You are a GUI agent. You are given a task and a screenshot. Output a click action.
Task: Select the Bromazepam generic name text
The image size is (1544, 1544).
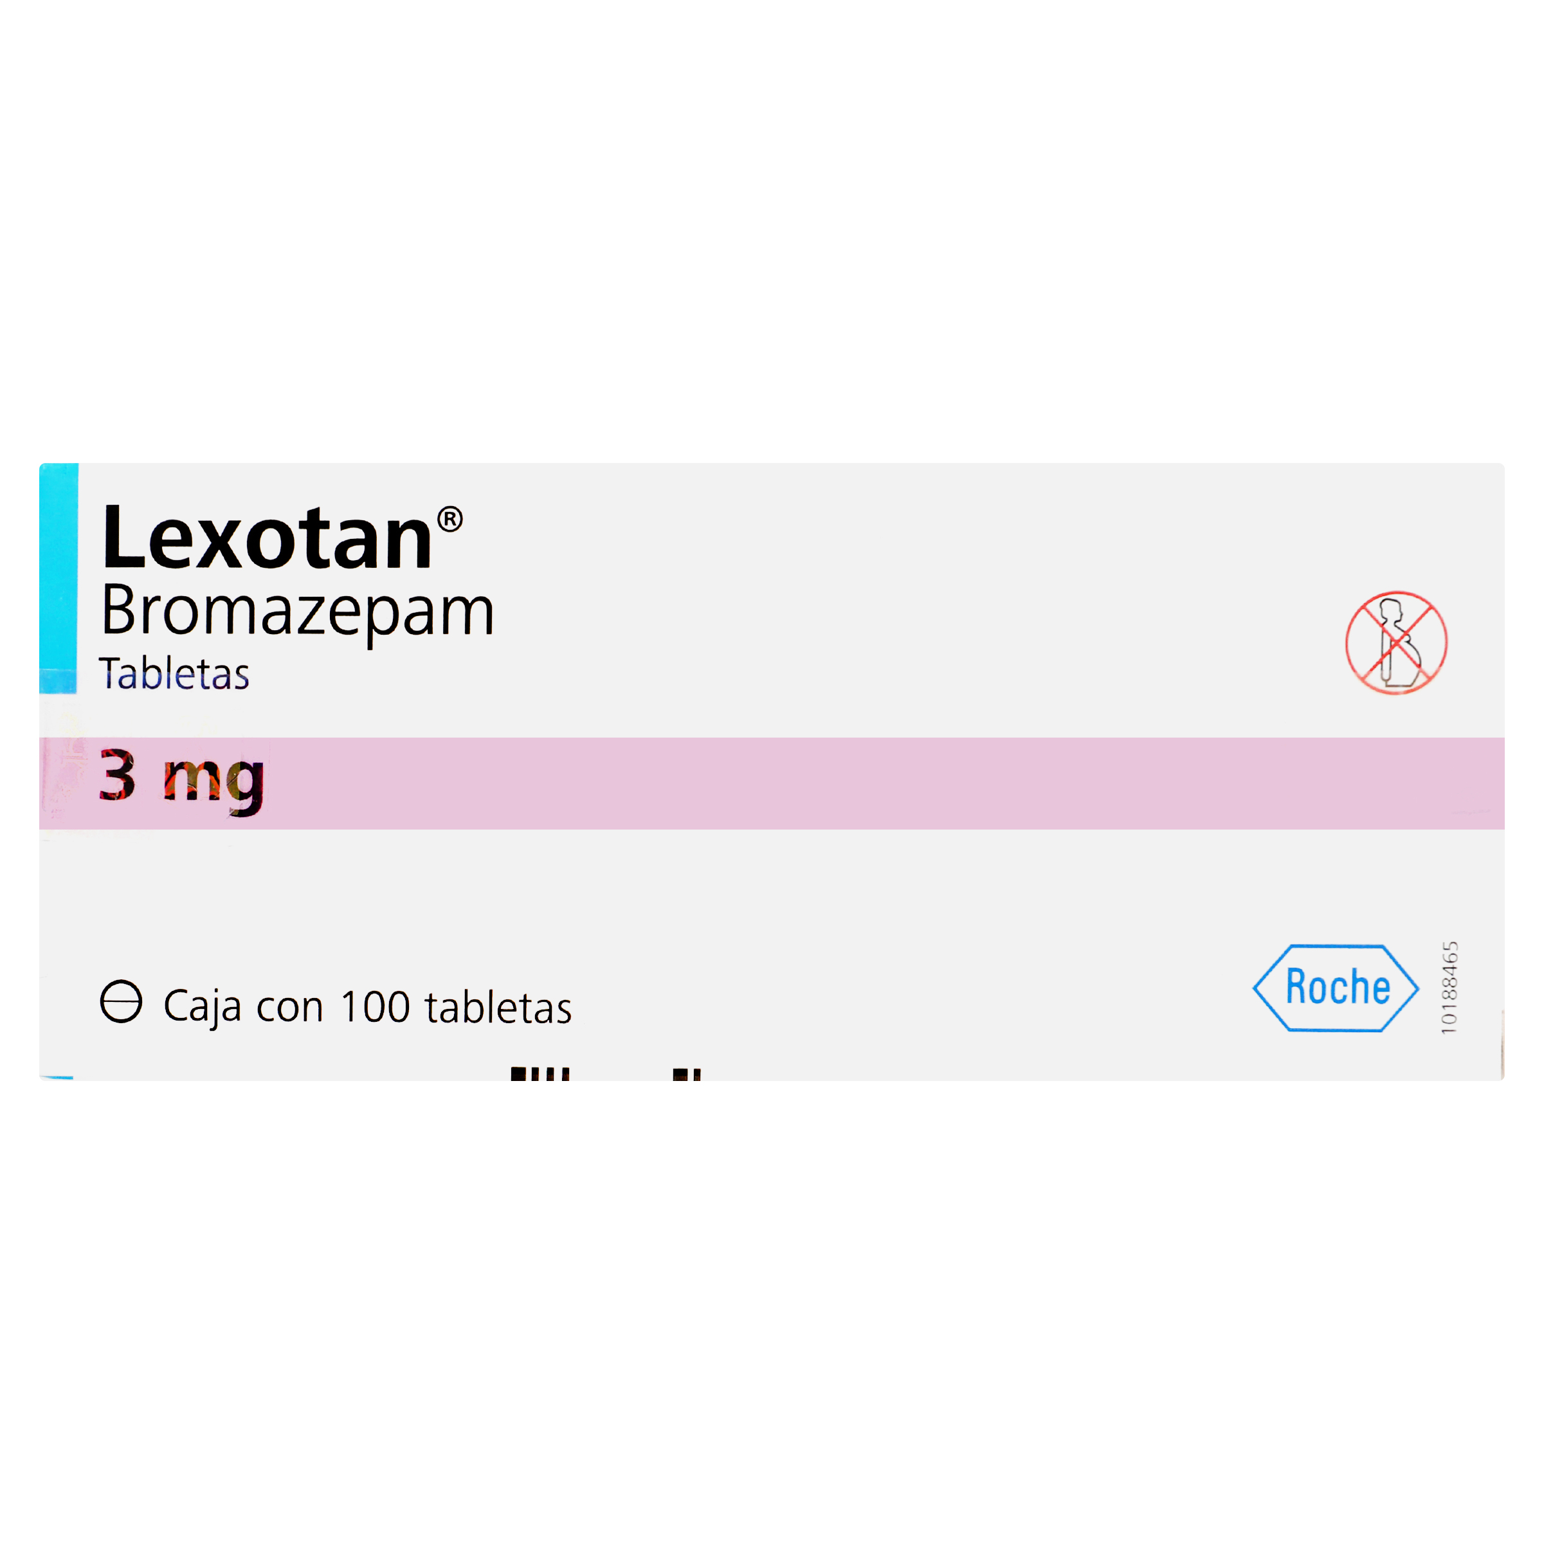[298, 612]
